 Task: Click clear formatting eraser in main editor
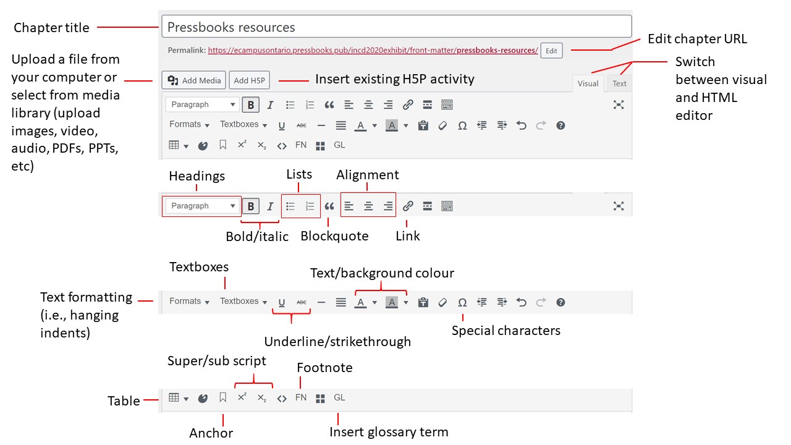442,125
